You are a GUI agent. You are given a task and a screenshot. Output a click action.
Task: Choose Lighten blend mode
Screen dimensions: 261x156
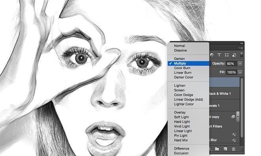(x=188, y=85)
